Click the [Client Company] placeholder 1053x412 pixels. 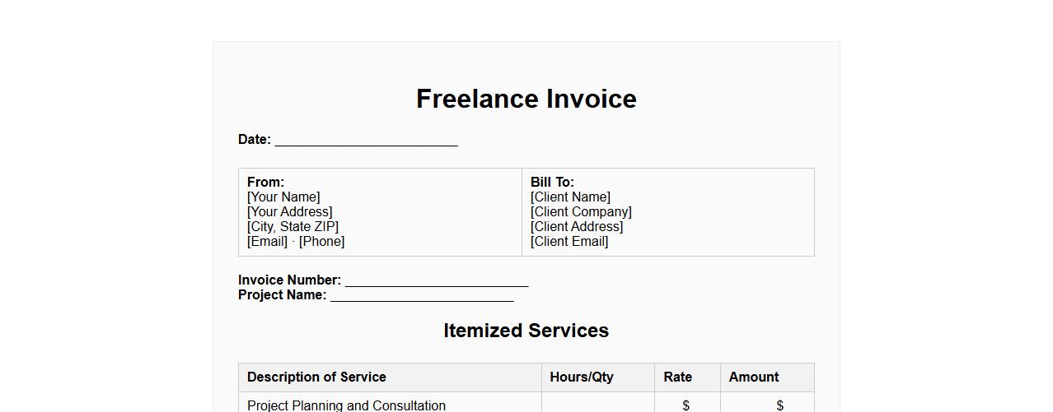tap(581, 212)
